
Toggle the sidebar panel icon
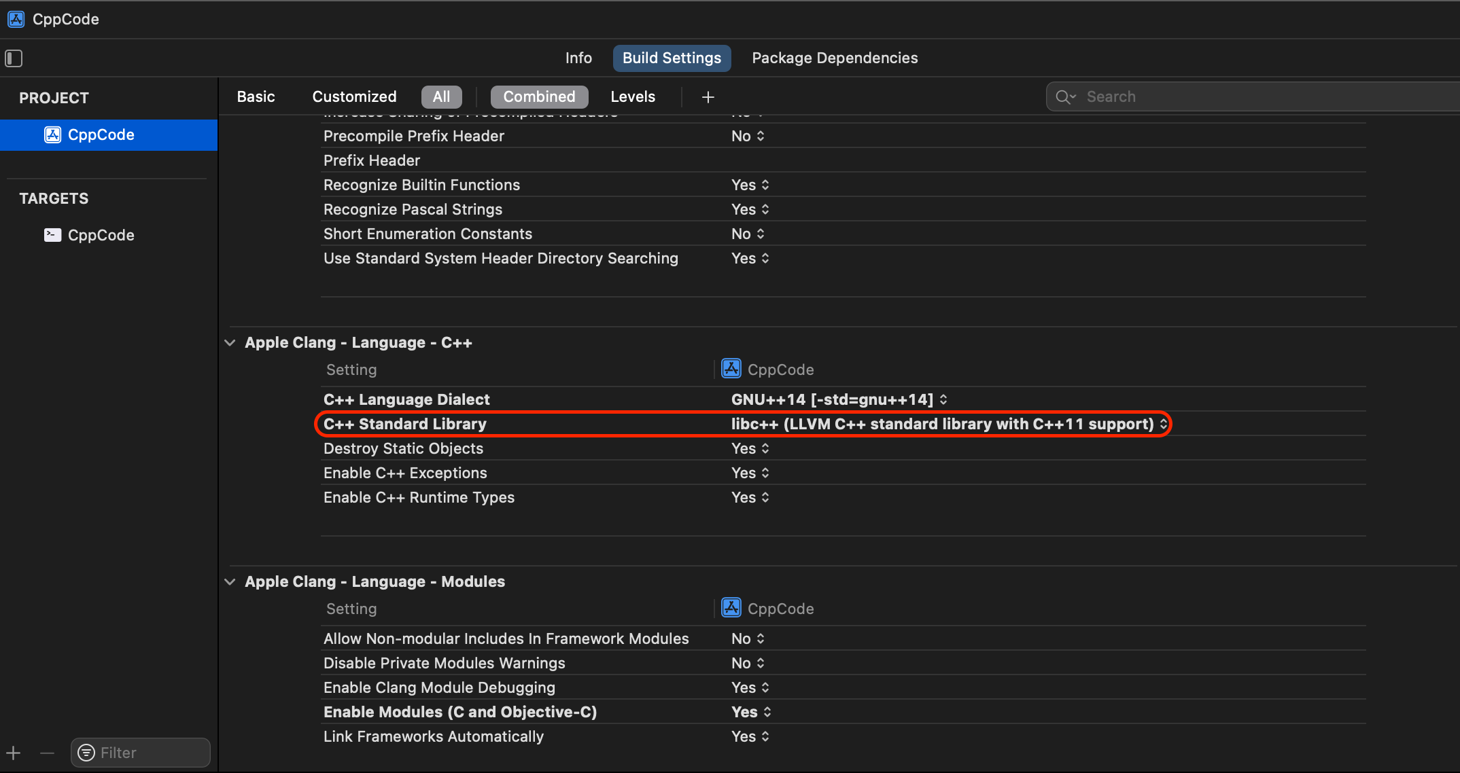tap(14, 58)
